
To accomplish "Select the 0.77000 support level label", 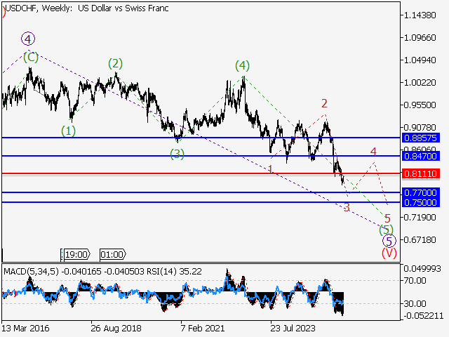I will pos(421,192).
